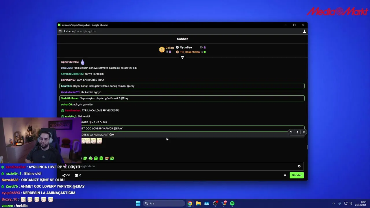The image size is (370, 208).
Task: Open the channel shop icon showing 0
Action: pos(78,175)
